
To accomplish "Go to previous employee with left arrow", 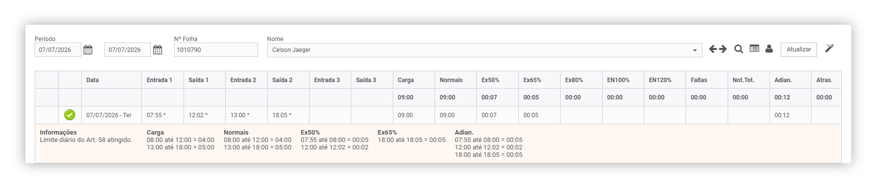I will [713, 49].
